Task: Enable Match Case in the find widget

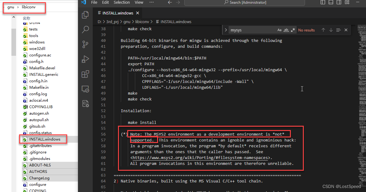Action: tap(279, 30)
